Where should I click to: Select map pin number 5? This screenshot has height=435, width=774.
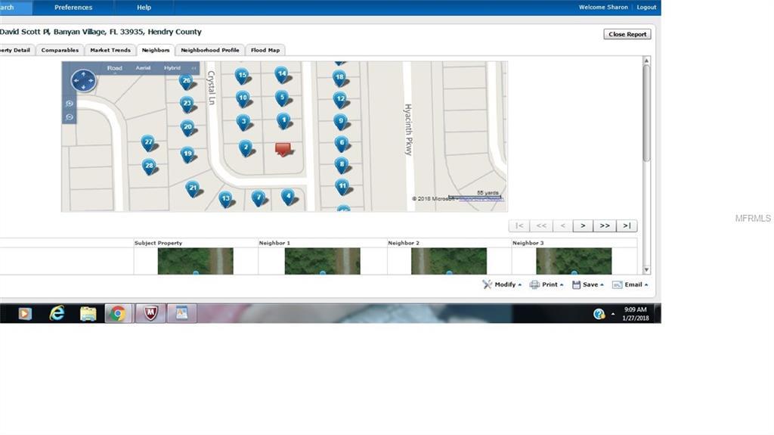(283, 98)
